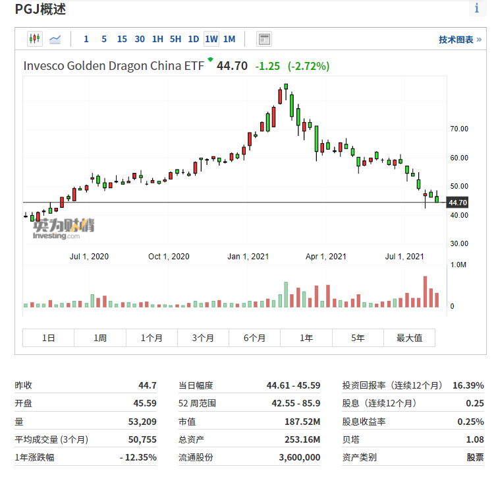The width and height of the screenshot is (496, 479).
Task: Select the 5 minute interval
Action: click(104, 40)
